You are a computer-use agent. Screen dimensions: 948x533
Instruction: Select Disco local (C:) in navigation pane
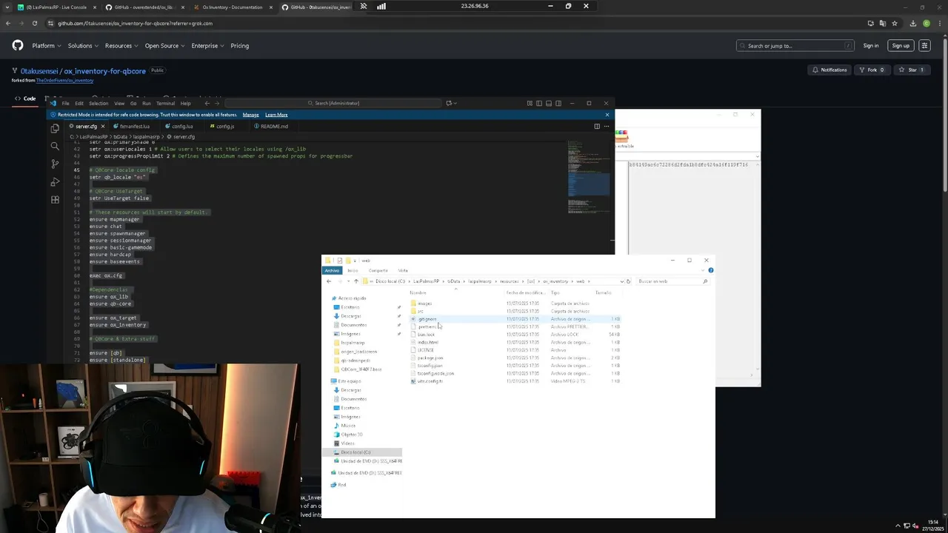[x=355, y=452]
